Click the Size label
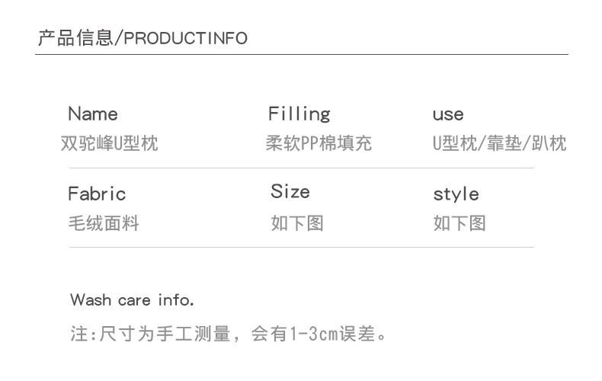 click(x=290, y=191)
